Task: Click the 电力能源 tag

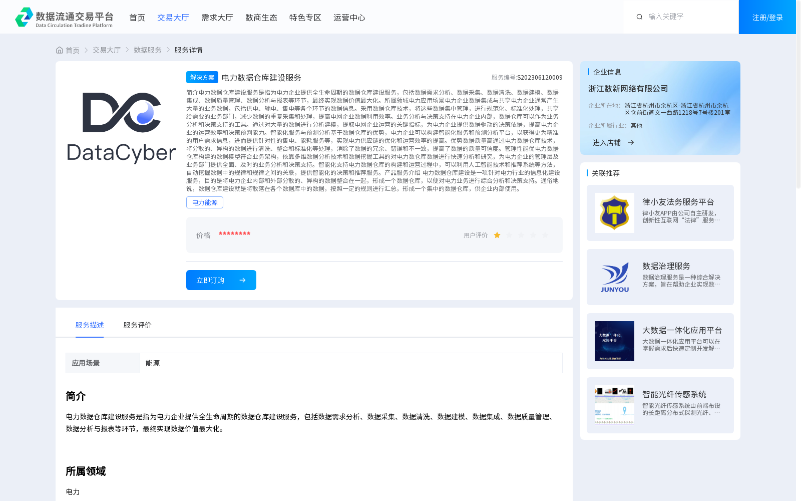Action: [x=205, y=202]
